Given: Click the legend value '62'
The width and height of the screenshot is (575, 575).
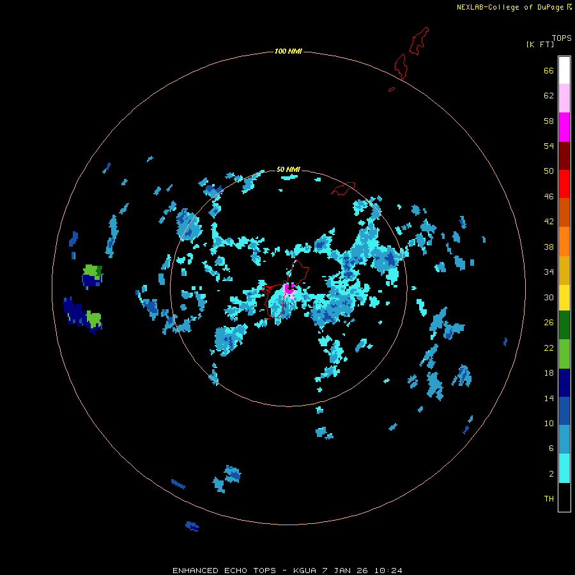Looking at the screenshot, I should [549, 95].
